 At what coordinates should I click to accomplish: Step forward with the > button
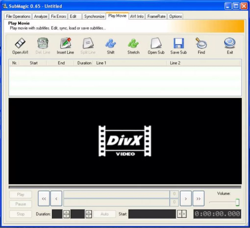(186, 199)
